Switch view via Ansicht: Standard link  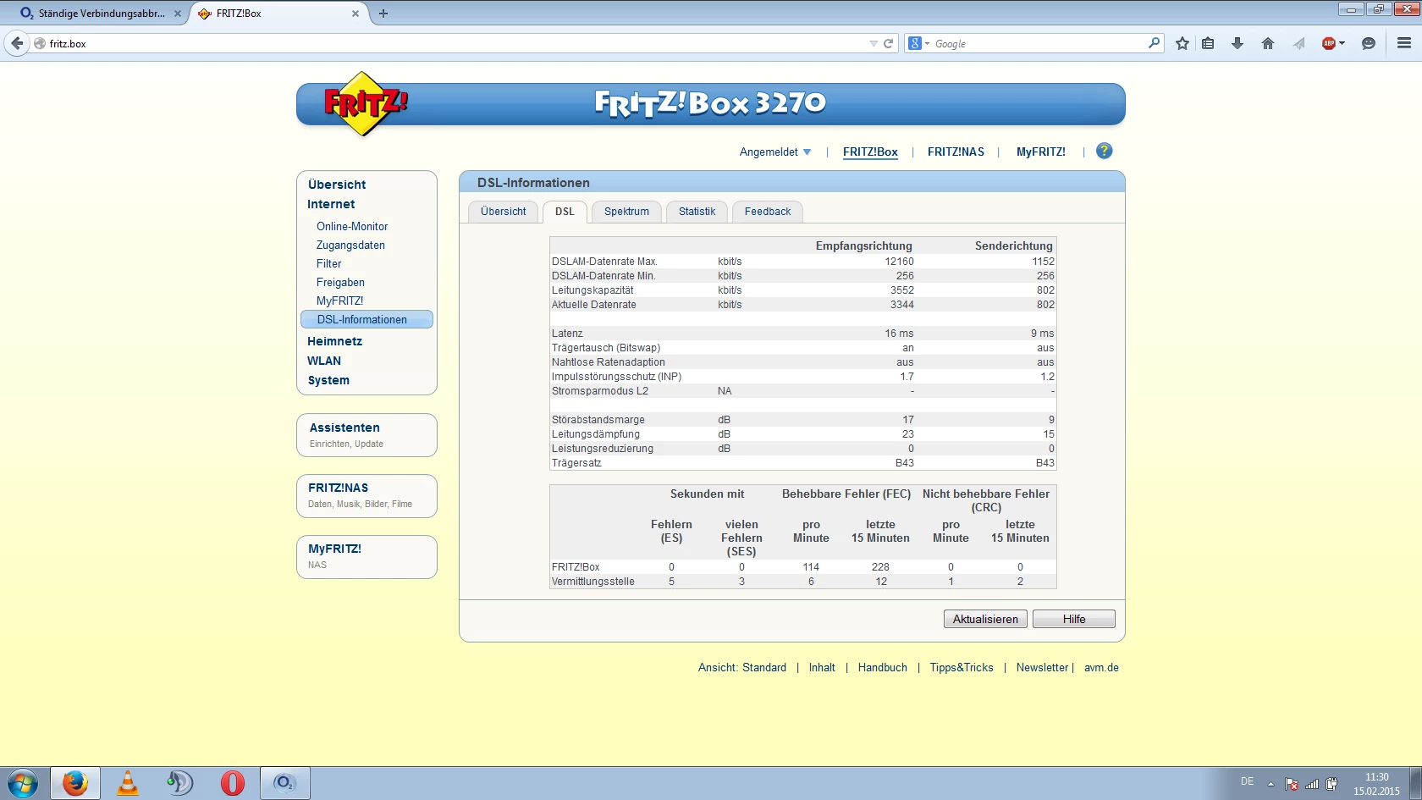pyautogui.click(x=742, y=668)
